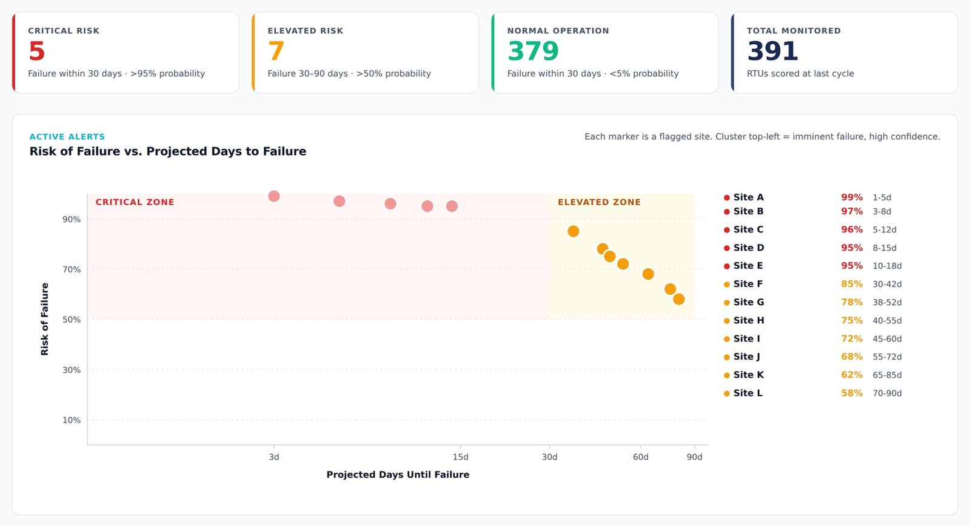Select the 99% risk marker in the scatter plot
Screen dimensions: 970x526
click(x=274, y=196)
